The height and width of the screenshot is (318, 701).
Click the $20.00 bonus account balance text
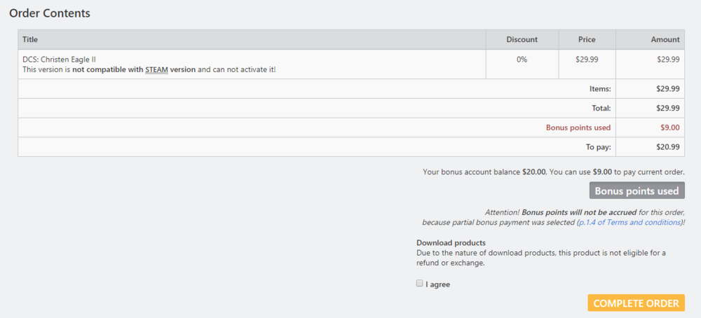pyautogui.click(x=534, y=172)
